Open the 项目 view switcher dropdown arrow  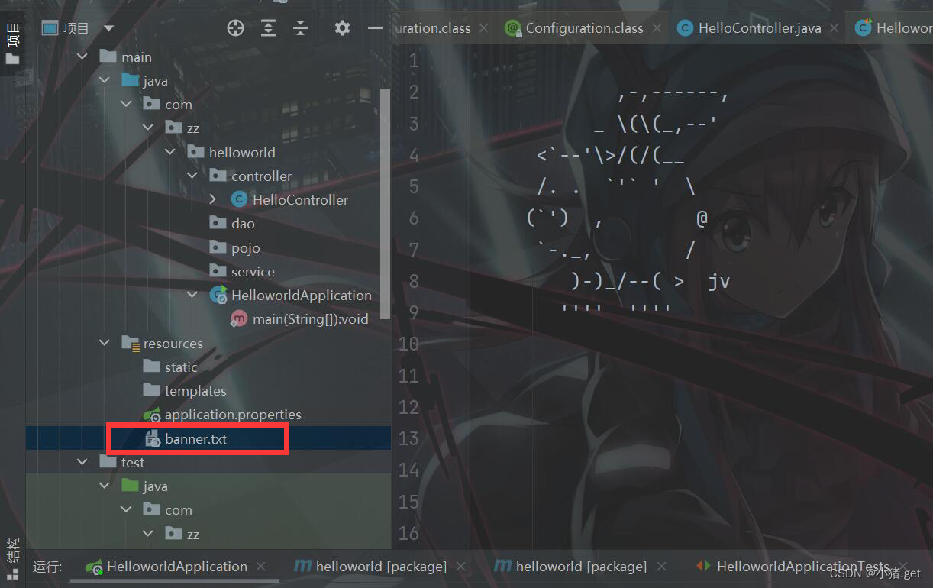[107, 27]
